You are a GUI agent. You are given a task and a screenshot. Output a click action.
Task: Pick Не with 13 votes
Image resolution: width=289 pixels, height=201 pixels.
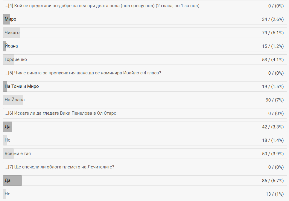tap(7, 194)
